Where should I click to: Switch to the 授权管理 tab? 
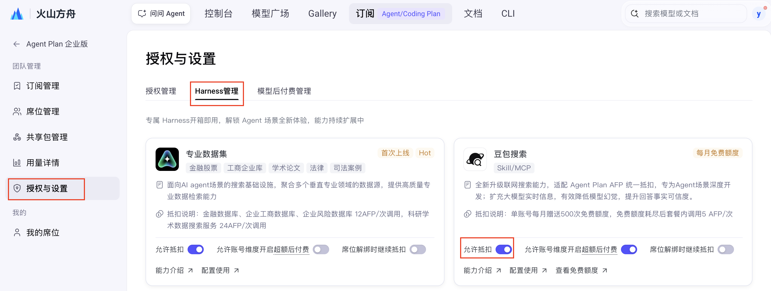click(161, 91)
